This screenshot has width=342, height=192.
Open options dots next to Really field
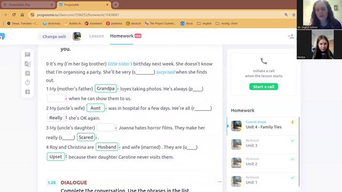[66, 118]
